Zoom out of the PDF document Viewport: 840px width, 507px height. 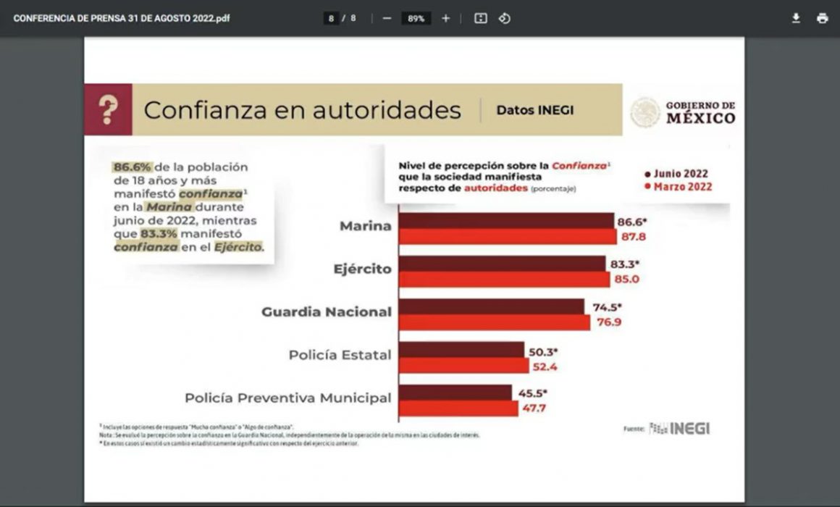click(x=387, y=18)
